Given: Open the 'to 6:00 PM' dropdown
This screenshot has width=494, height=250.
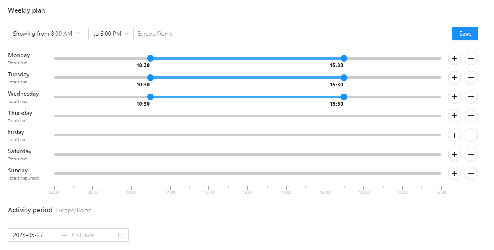Looking at the screenshot, I should point(111,34).
